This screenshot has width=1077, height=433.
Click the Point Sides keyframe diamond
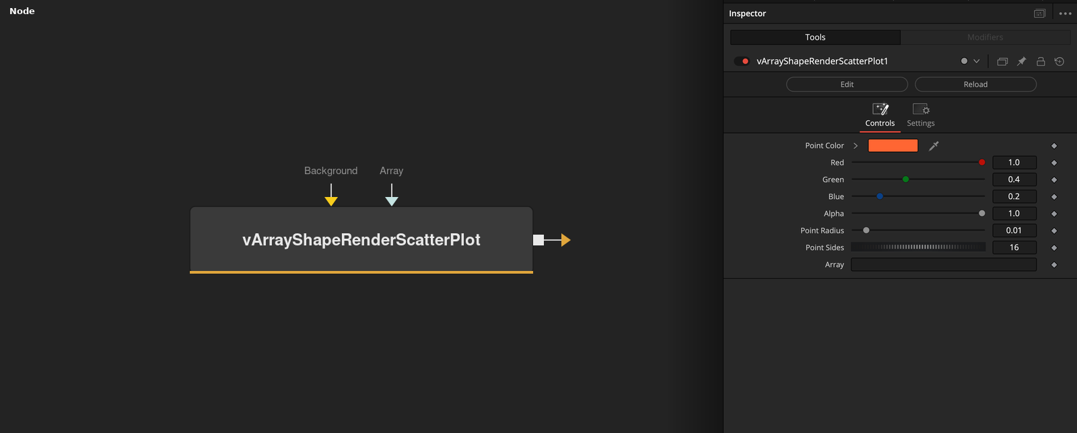(1054, 247)
